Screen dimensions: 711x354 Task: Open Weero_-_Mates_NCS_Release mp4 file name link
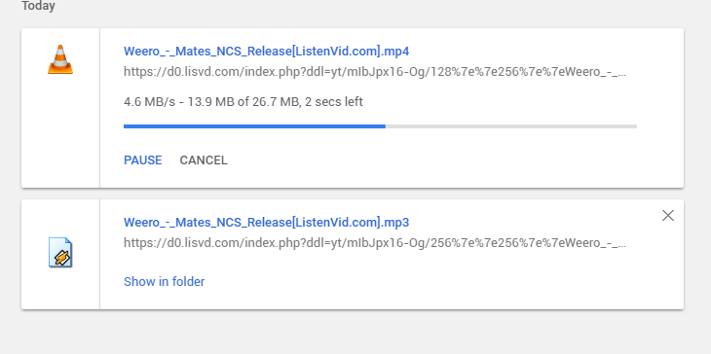[266, 52]
